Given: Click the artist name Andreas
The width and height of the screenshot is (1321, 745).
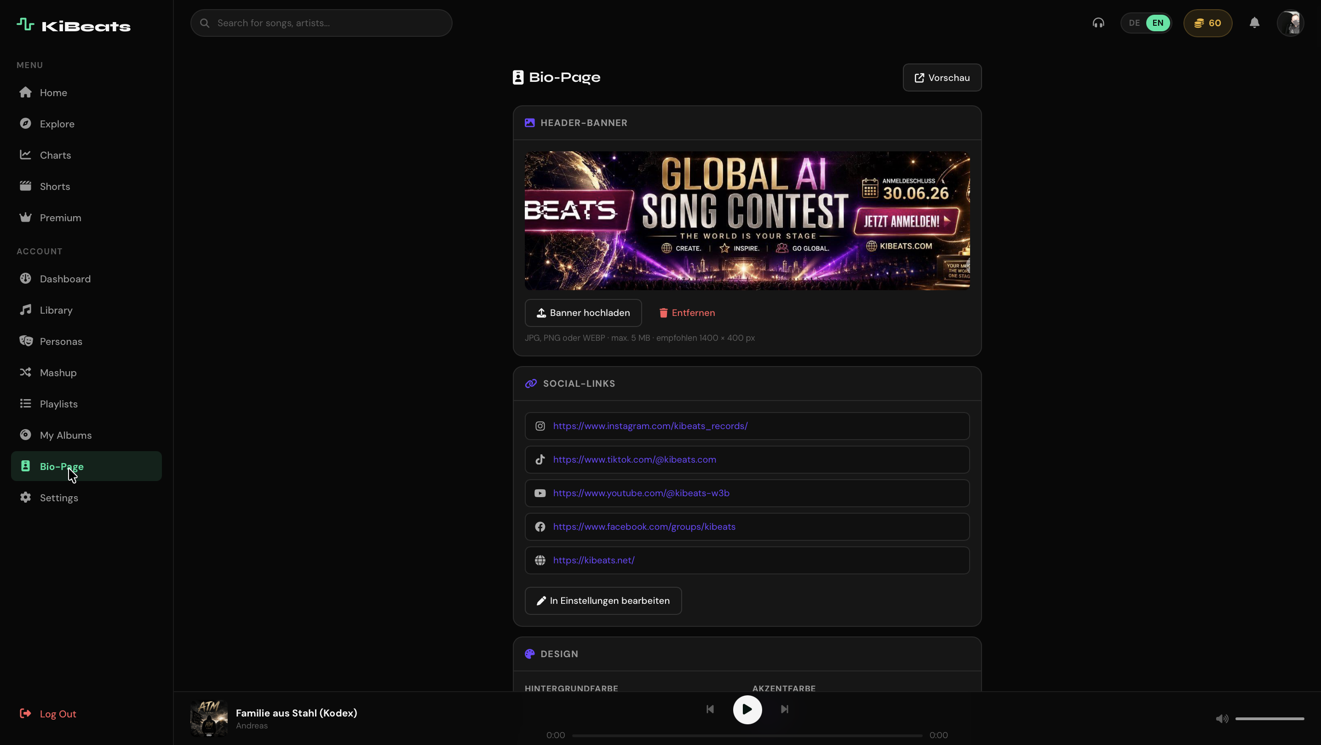Looking at the screenshot, I should coord(252,726).
